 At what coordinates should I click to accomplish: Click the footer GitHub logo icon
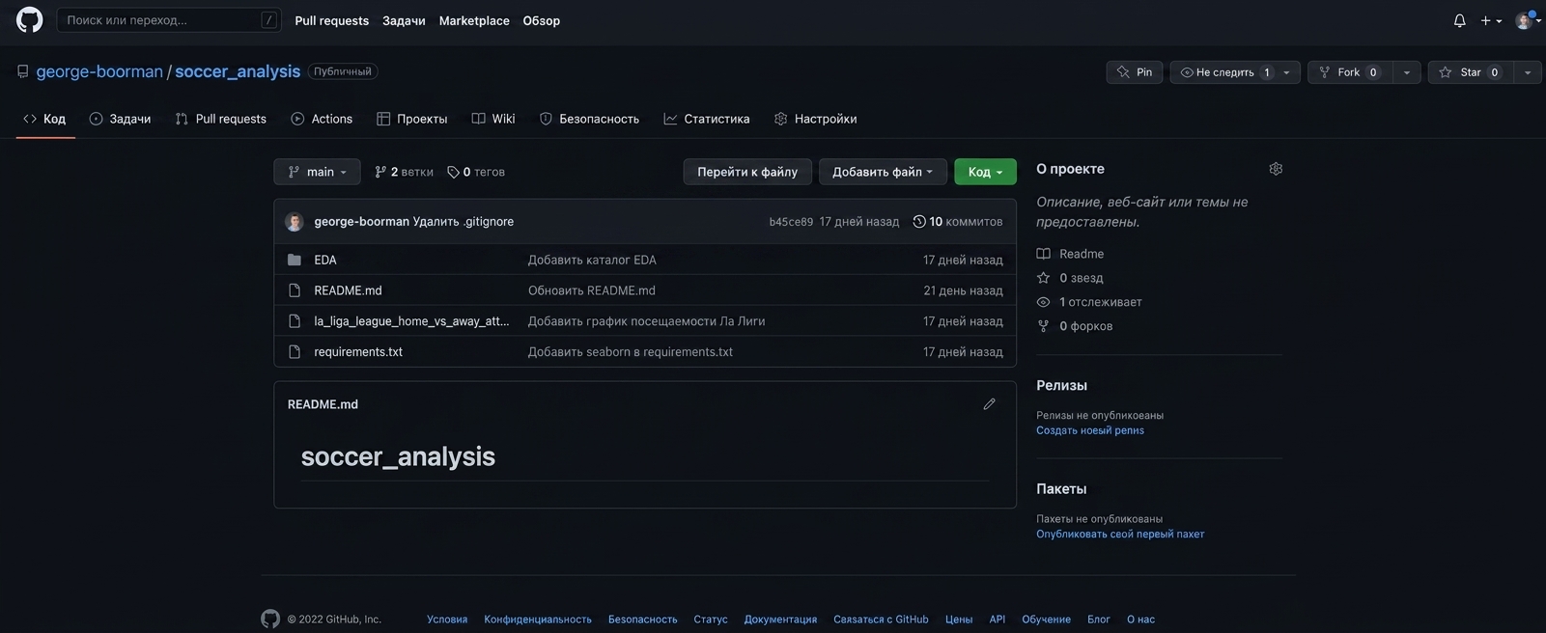click(270, 619)
